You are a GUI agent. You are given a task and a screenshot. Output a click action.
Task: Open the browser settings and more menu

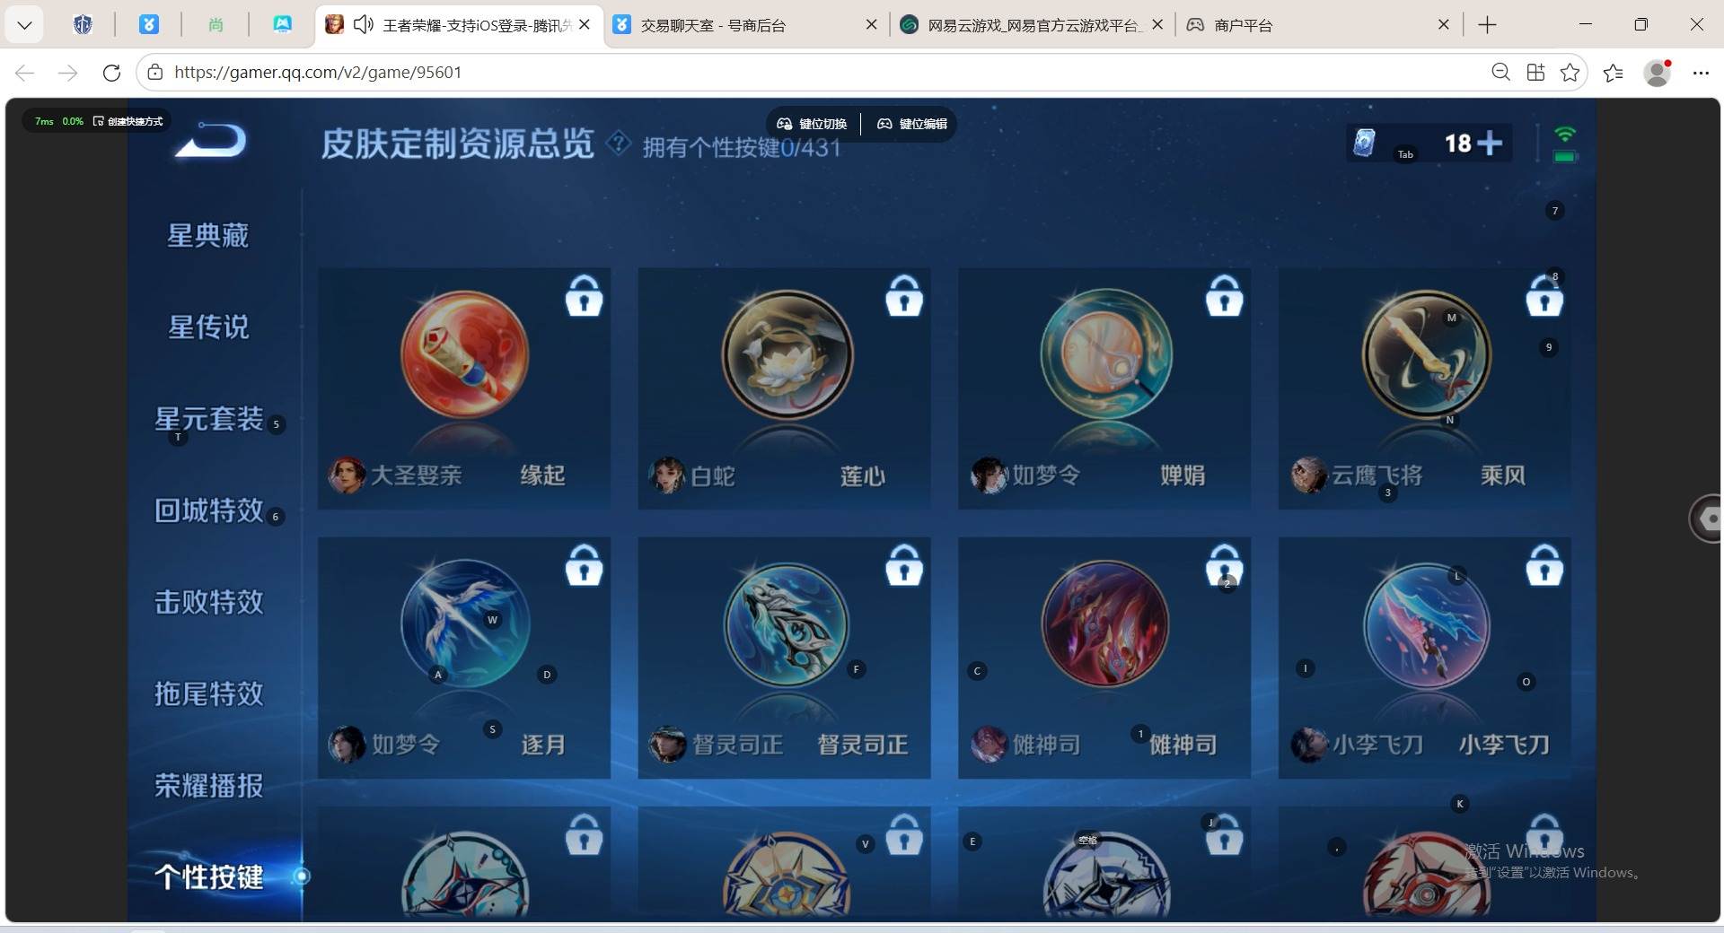(x=1701, y=73)
